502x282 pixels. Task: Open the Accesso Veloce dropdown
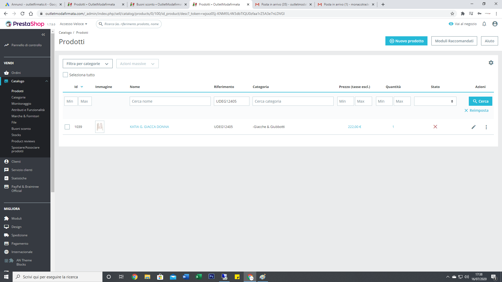click(73, 24)
